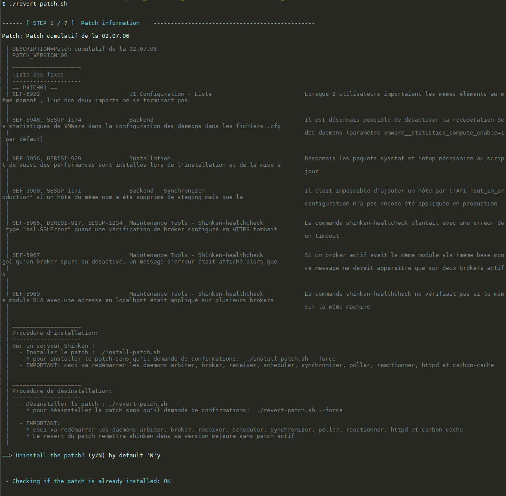This screenshot has height=496, width=506.
Task: Click the 'Procédure de désinstallation:' heading
Action: coord(62,391)
